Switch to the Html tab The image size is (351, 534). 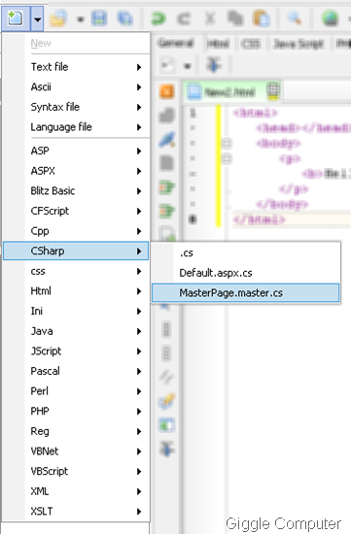219,44
